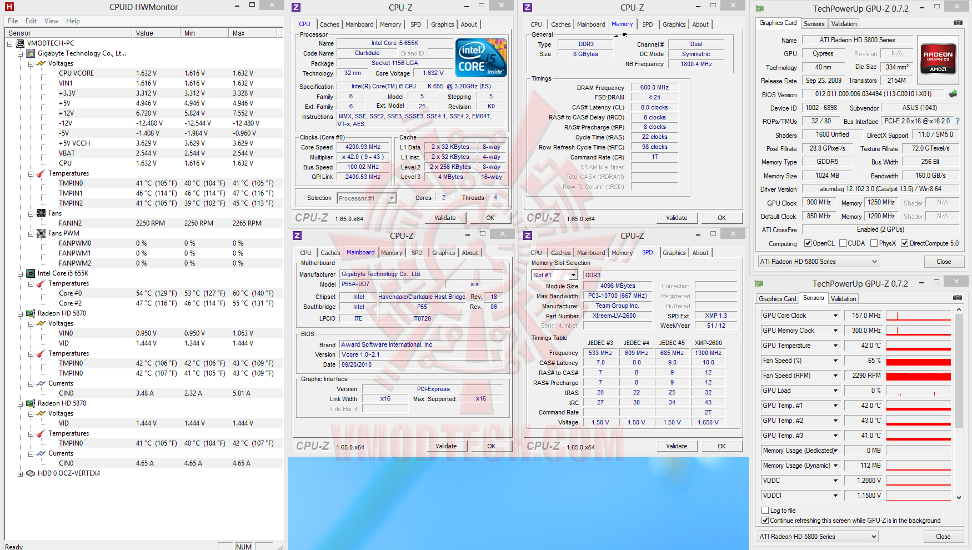Open the File menu in HWMonitor

[13, 21]
